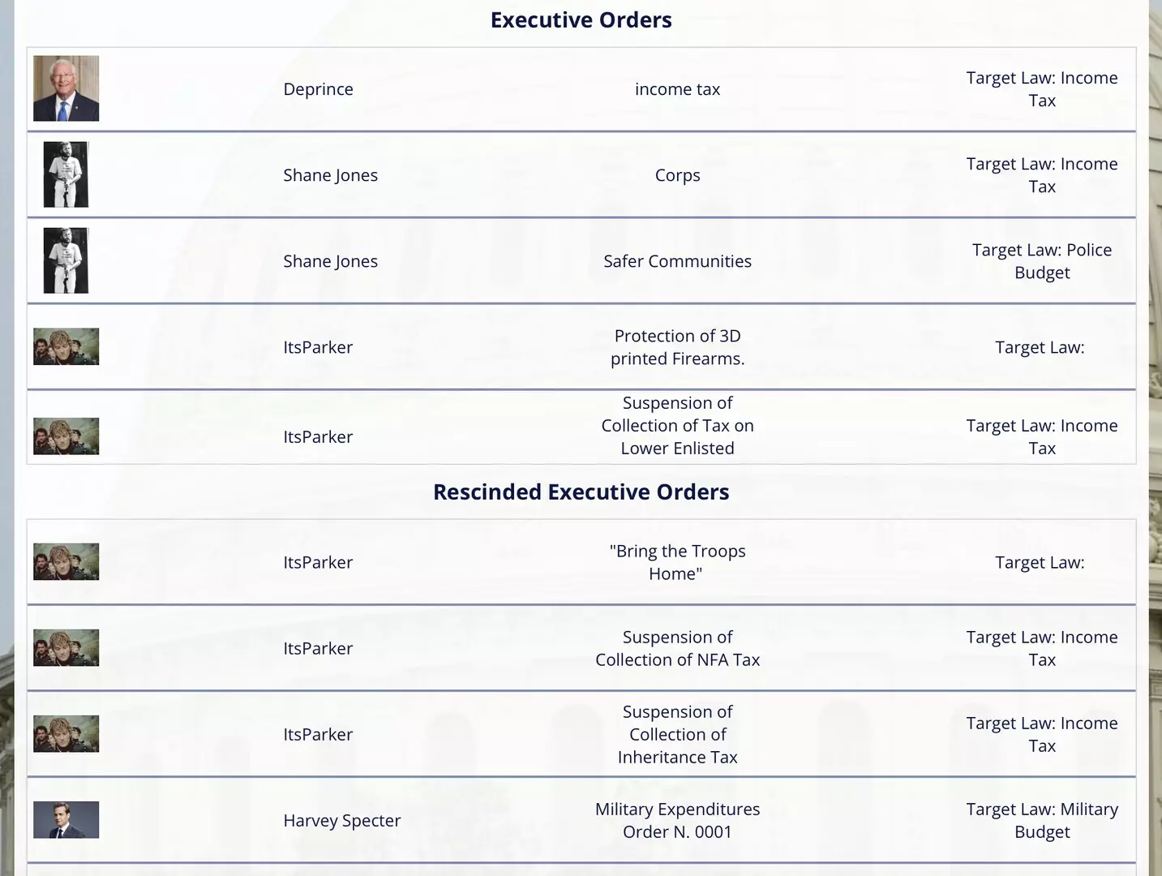Viewport: 1162px width, 876px height.
Task: Open Harvey Specter's avatar image
Action: 66,819
